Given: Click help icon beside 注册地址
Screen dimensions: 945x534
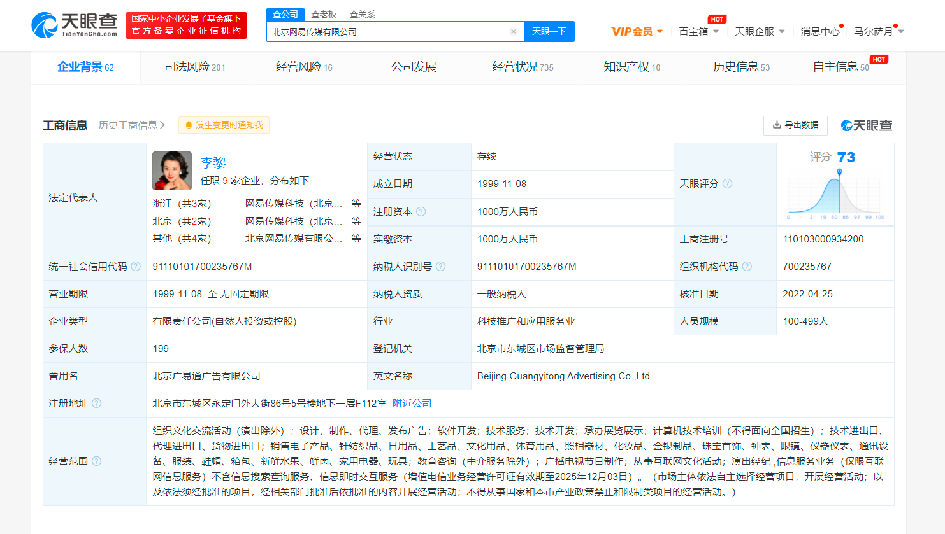Looking at the screenshot, I should [x=97, y=403].
